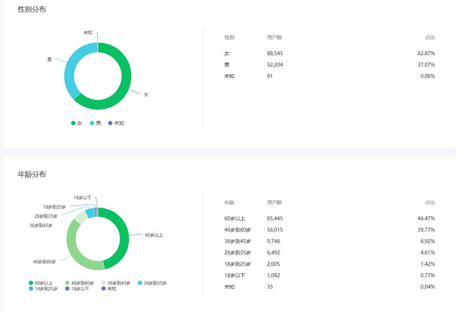Toggle the 未知 legend item in gender chart
The image size is (456, 312).
(116, 123)
